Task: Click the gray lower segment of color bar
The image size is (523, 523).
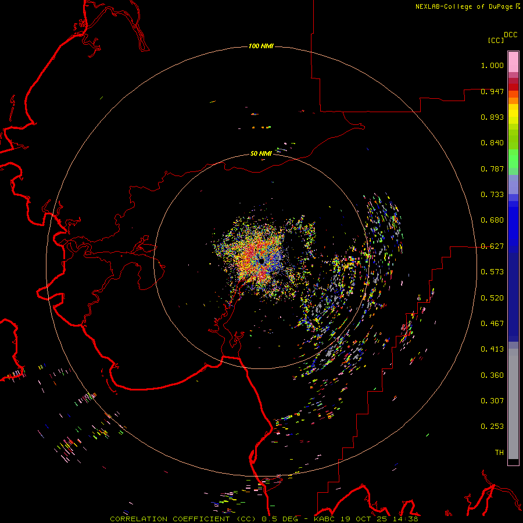Action: (513, 404)
